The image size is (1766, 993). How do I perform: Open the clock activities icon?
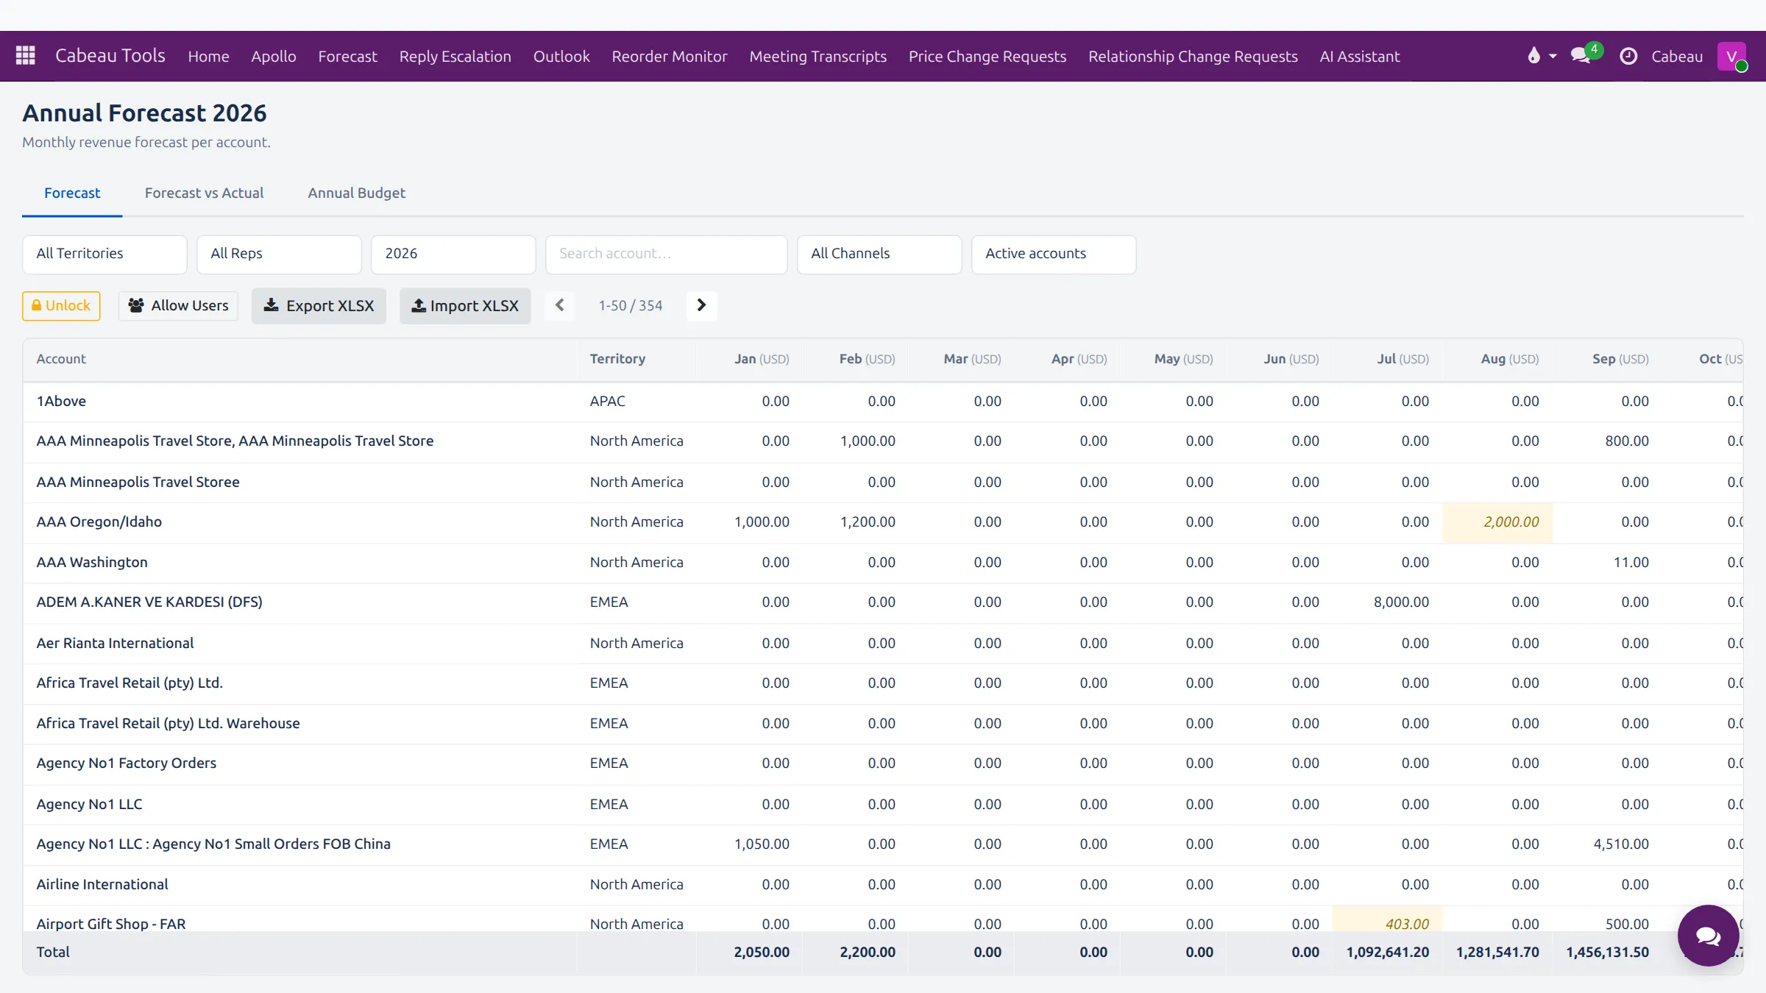click(1628, 56)
